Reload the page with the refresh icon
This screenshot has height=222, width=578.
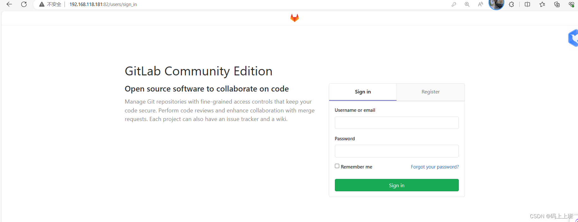pyautogui.click(x=24, y=4)
